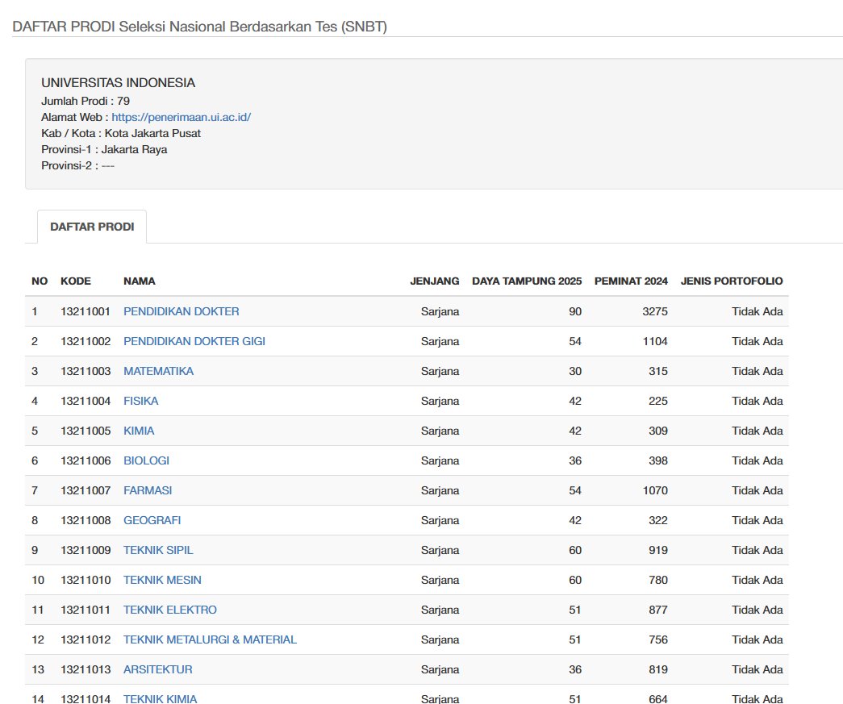
Task: Select code cell 13211004
Action: tap(86, 401)
